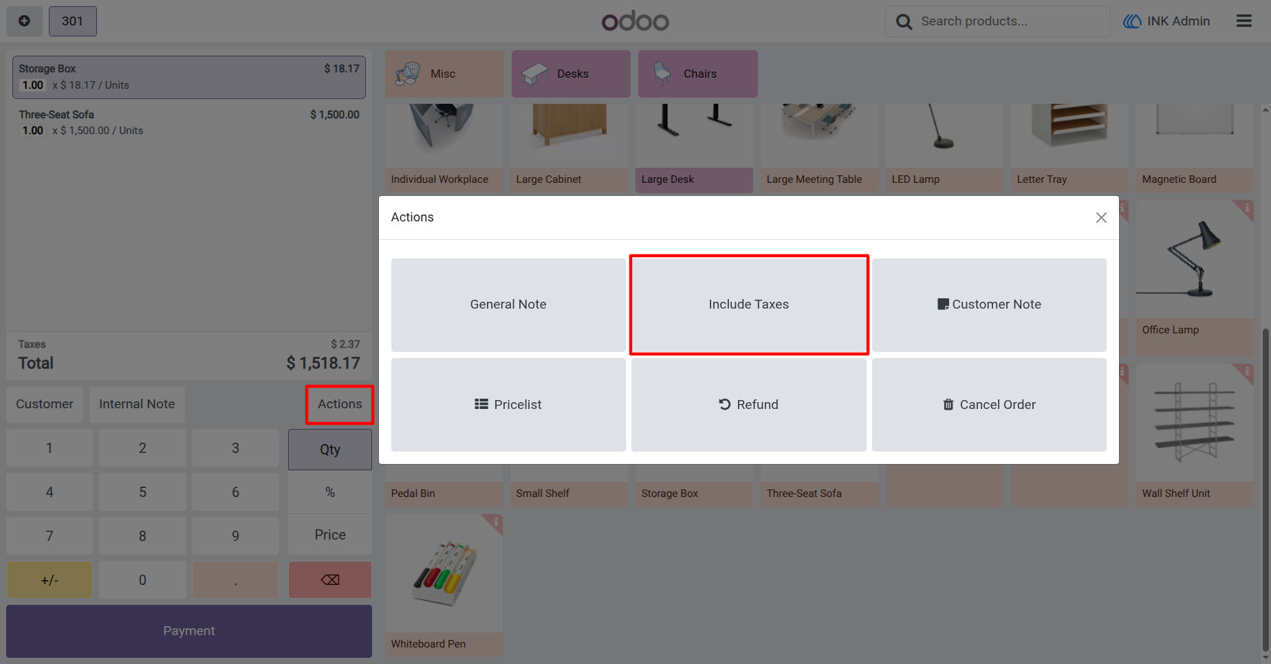The width and height of the screenshot is (1271, 664).
Task: Click the backspace delete key icon
Action: (x=330, y=579)
